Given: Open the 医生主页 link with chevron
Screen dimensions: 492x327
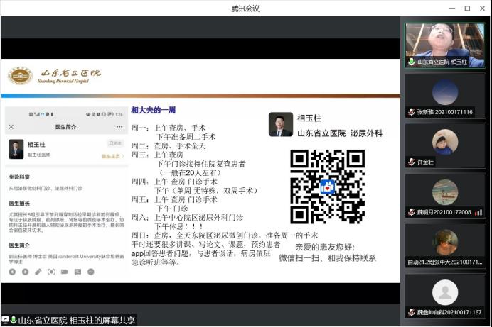Looking at the screenshot, I should tap(113, 156).
